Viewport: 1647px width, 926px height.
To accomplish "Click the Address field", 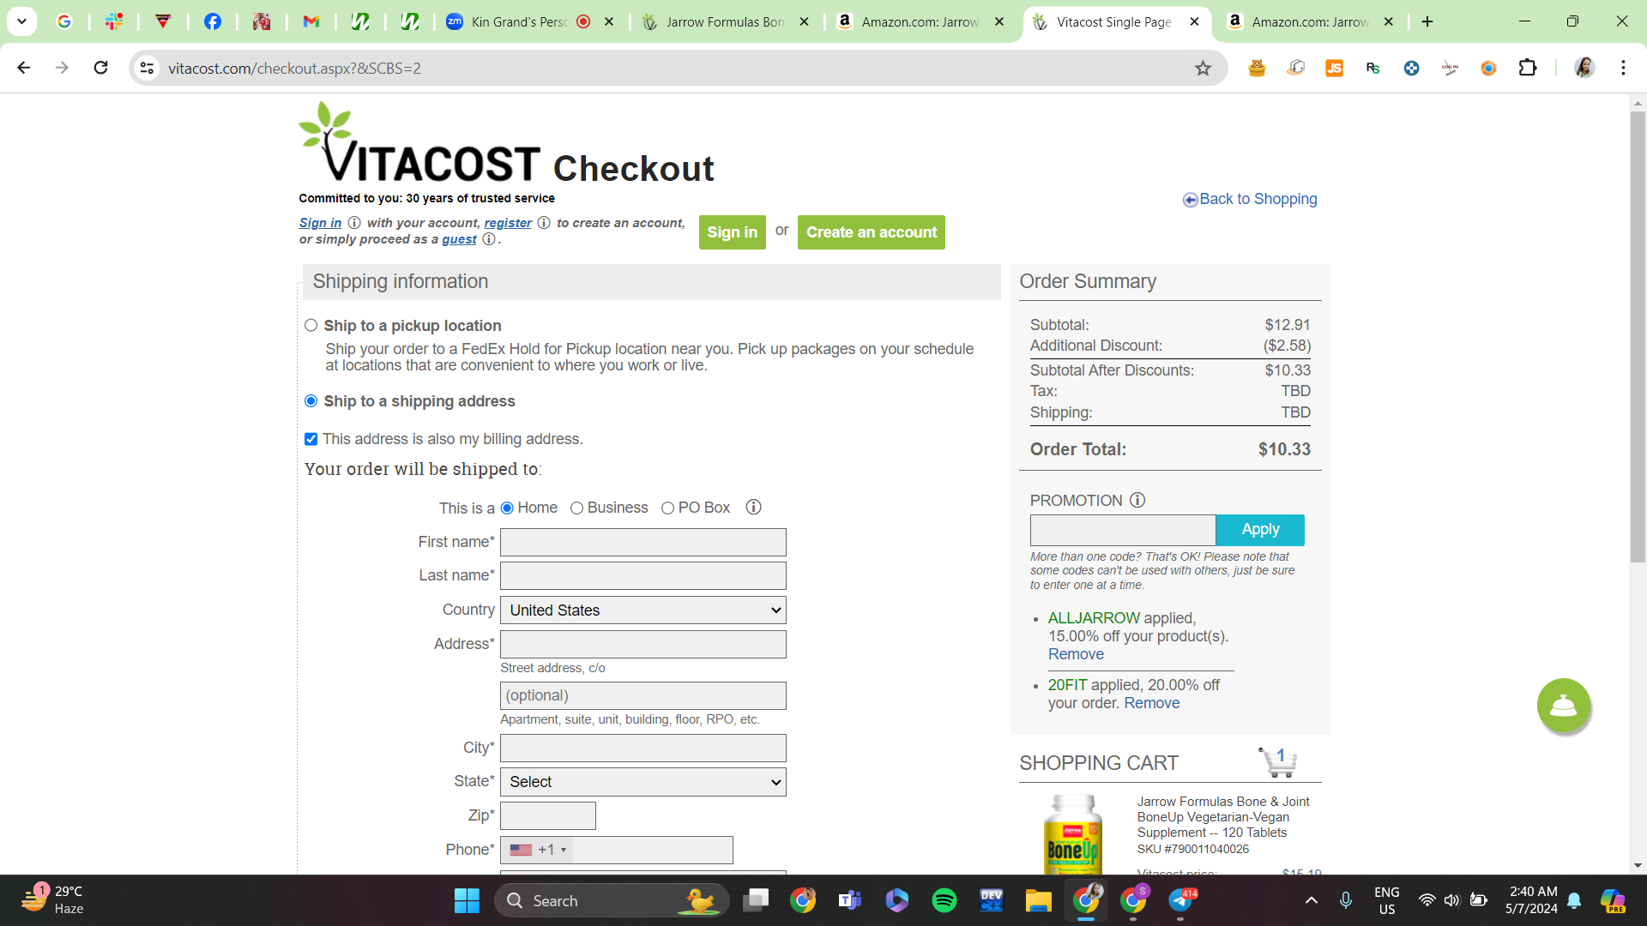I will [x=643, y=645].
